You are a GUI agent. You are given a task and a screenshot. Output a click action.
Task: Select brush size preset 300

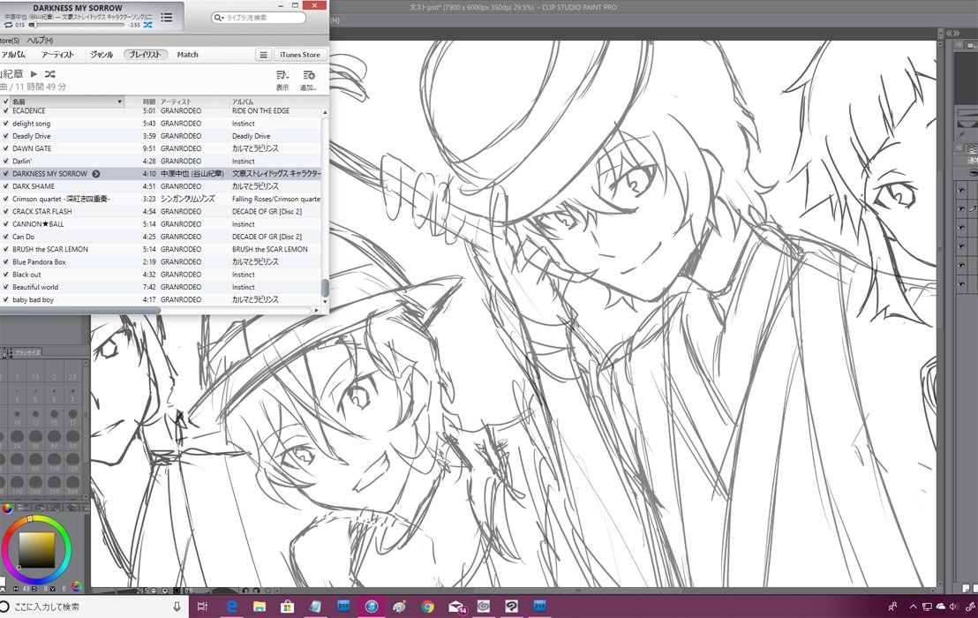72,483
